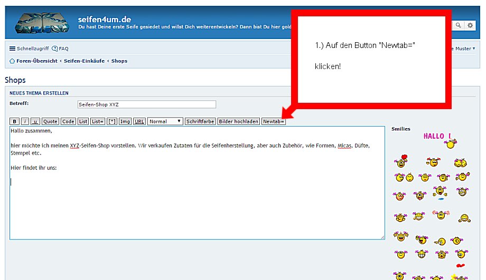Click the Bilder hochladen button

tap(238, 121)
